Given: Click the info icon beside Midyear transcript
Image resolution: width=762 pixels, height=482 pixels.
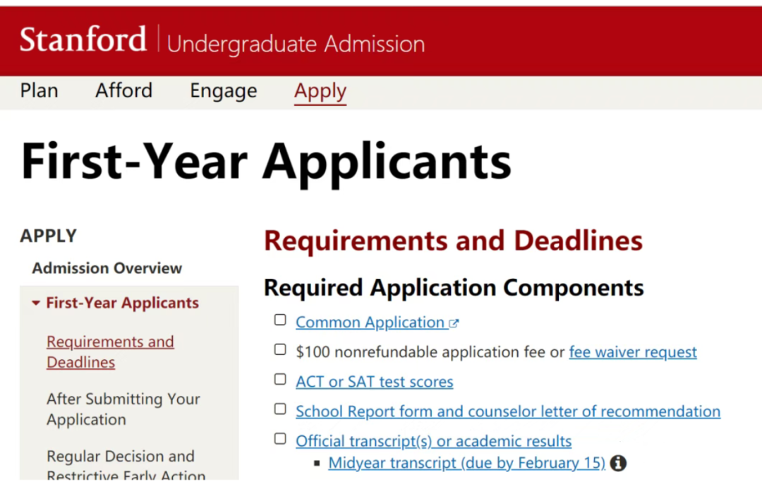Looking at the screenshot, I should pos(618,463).
